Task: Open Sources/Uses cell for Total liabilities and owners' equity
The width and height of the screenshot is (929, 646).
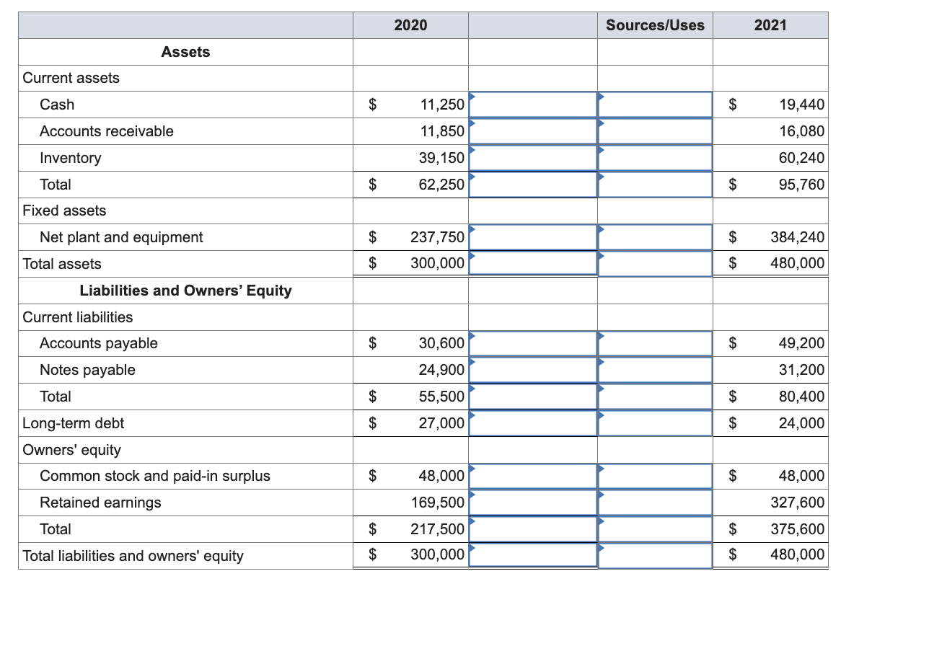Action: point(655,556)
